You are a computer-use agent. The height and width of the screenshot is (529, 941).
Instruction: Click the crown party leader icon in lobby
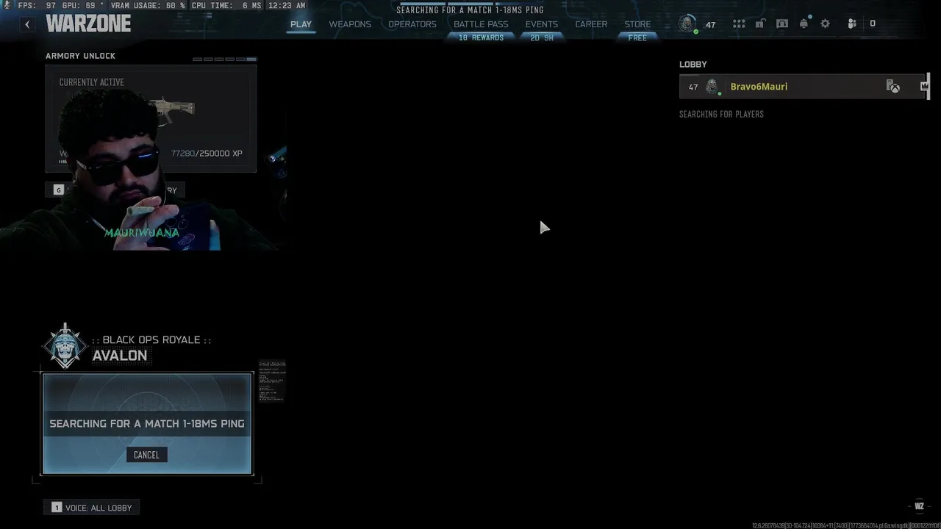pyautogui.click(x=924, y=87)
